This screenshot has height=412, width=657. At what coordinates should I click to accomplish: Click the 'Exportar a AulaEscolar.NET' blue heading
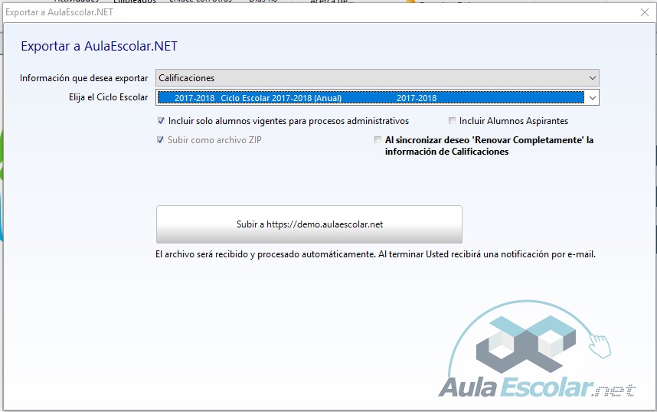[100, 46]
